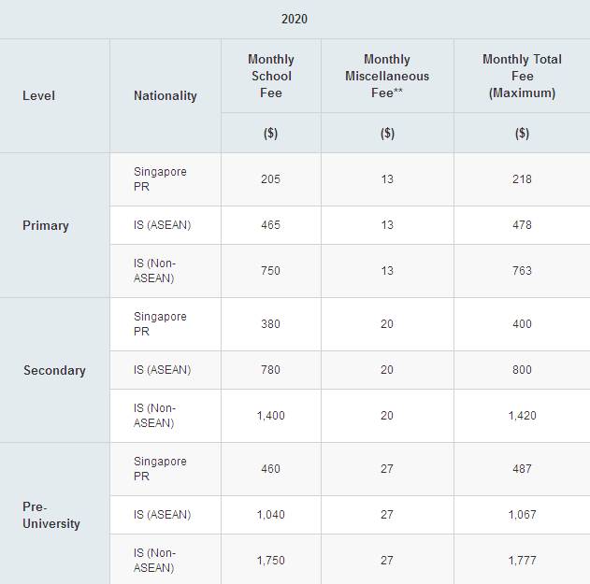Select the 1,777 total fee cell
The height and width of the screenshot is (584, 590).
pos(522,561)
